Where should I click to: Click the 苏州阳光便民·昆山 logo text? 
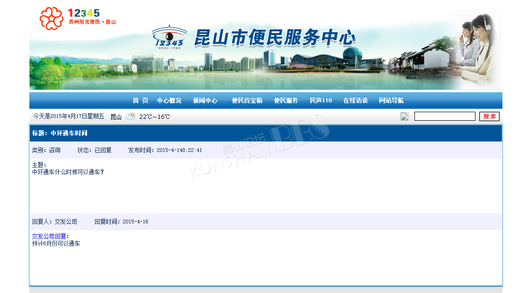pos(92,22)
